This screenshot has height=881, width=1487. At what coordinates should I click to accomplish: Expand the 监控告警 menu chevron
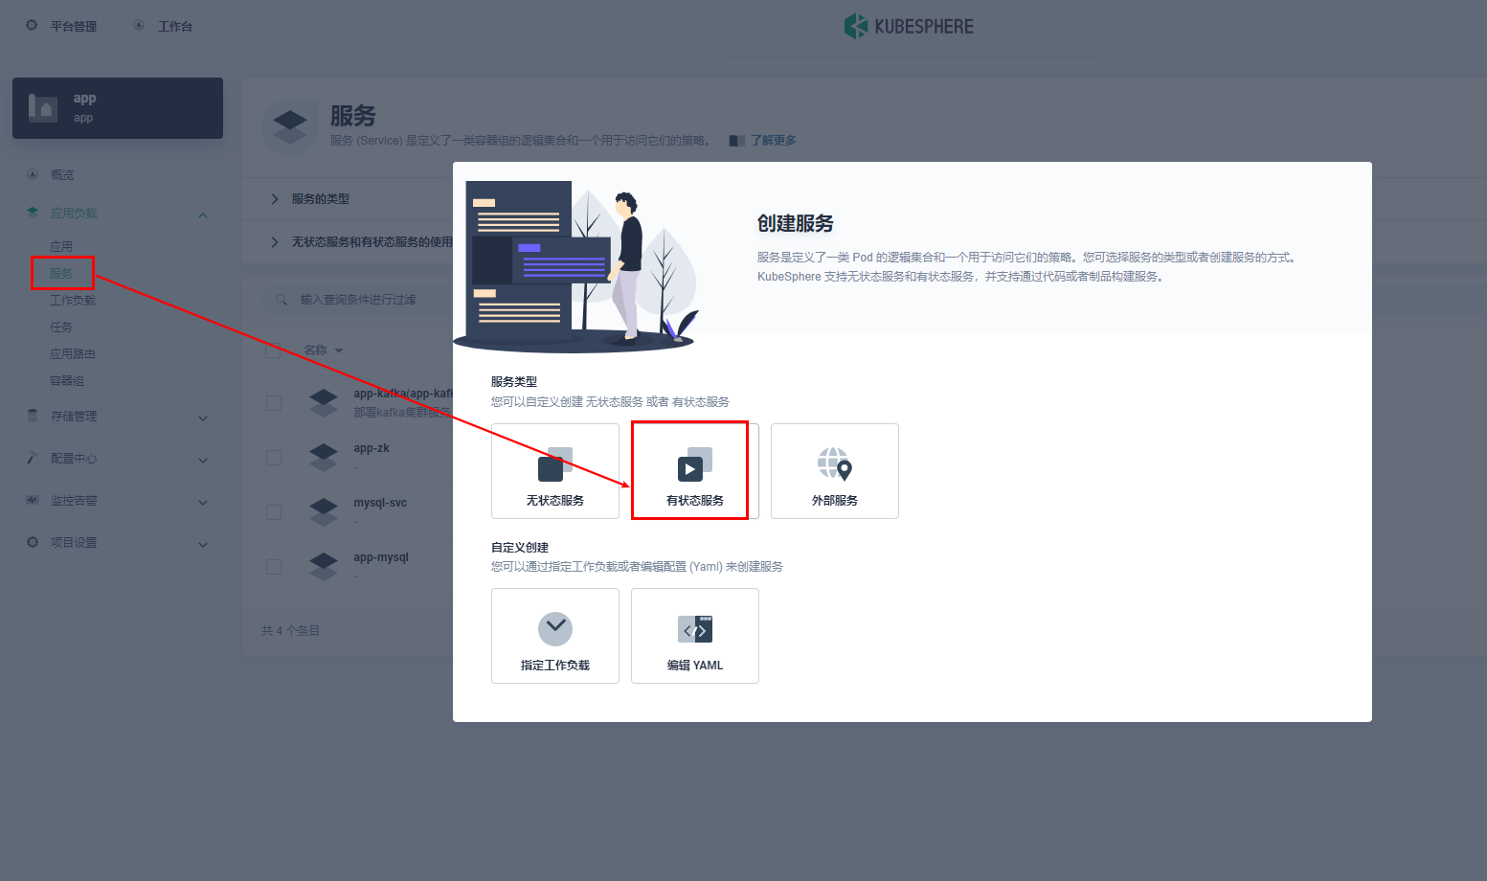tap(203, 502)
